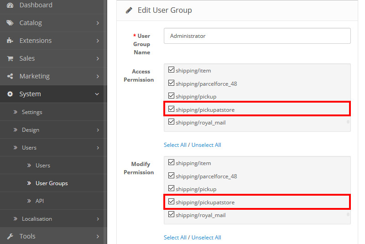Click the pencil icon beside Edit User Group
The image size is (365, 244).
click(x=129, y=10)
